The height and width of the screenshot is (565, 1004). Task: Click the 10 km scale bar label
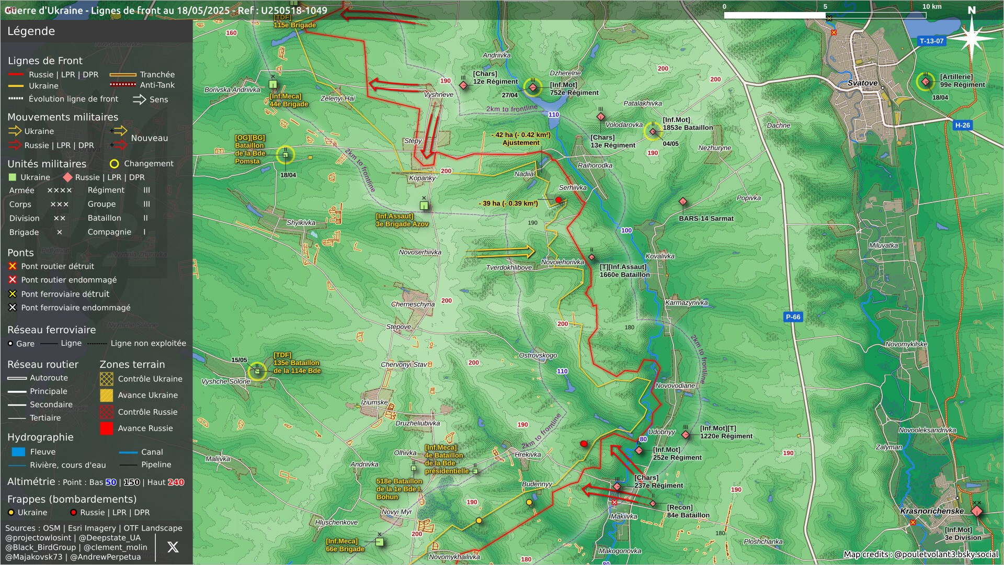point(932,7)
